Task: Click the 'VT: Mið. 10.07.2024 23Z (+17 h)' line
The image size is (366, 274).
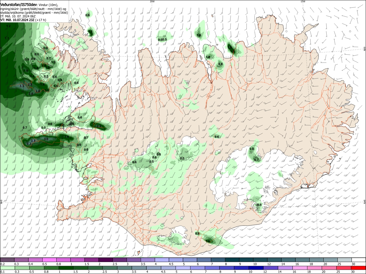Action: point(23,20)
